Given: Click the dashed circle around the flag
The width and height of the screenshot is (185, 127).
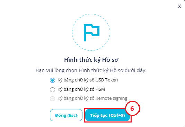Looking at the screenshot, I should pos(91,32).
